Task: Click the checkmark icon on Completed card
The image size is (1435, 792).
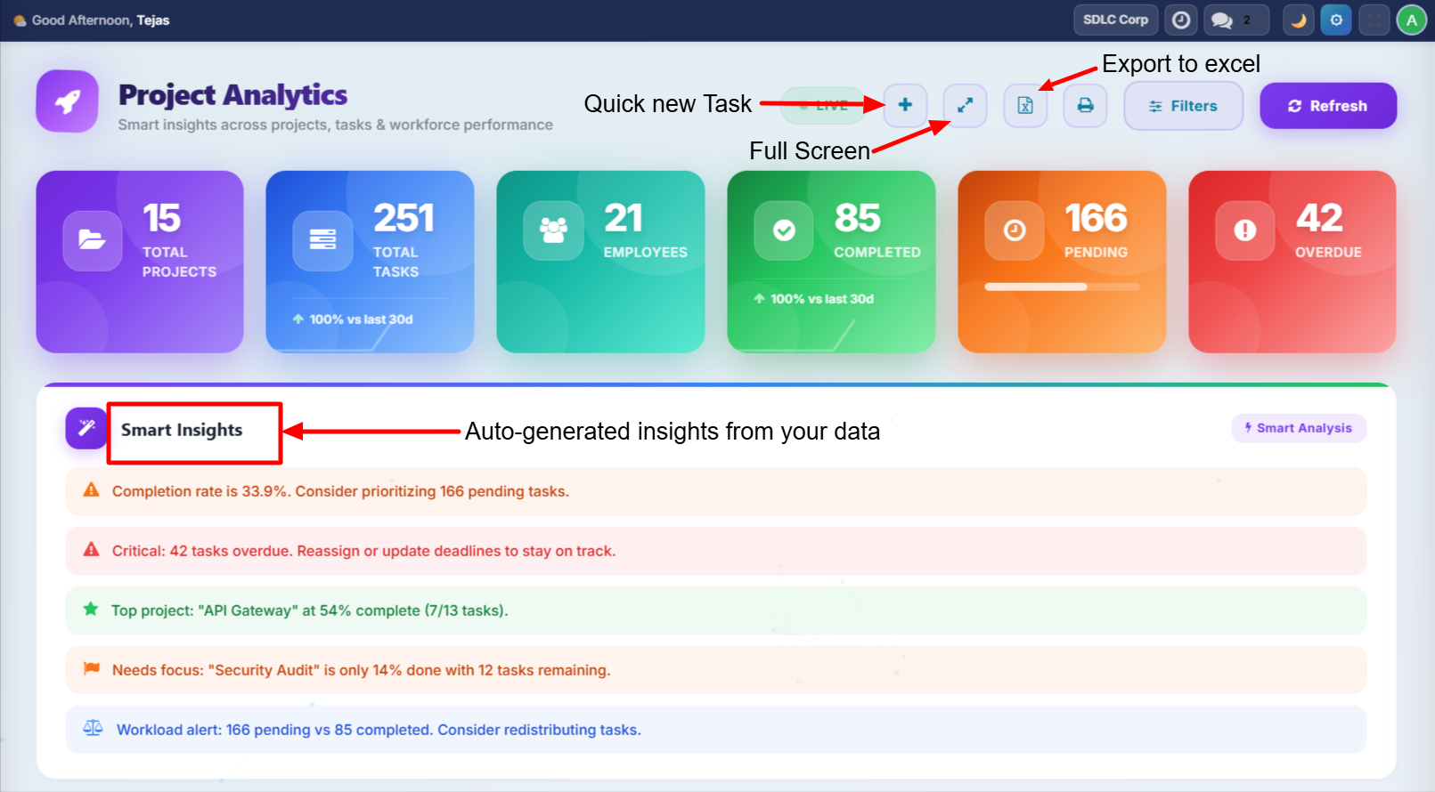Action: [784, 230]
